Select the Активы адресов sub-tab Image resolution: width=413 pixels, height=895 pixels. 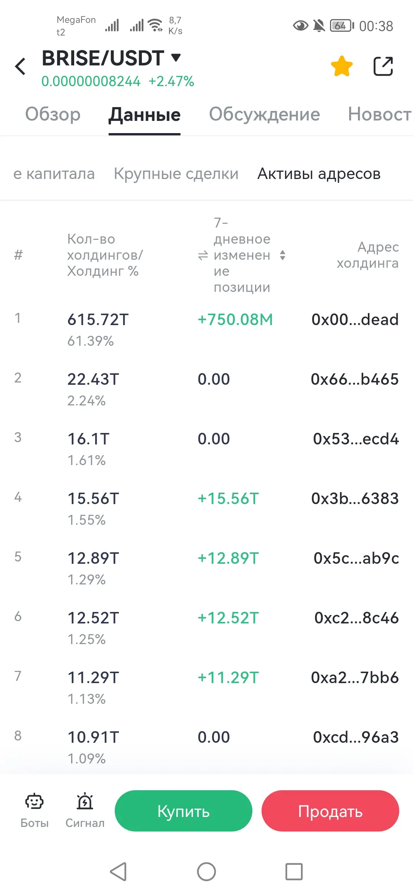pyautogui.click(x=319, y=174)
